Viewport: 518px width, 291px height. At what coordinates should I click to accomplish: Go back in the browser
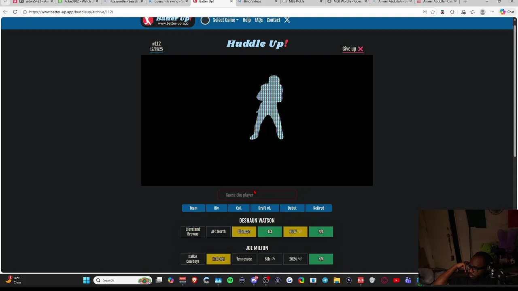[x=5, y=12]
